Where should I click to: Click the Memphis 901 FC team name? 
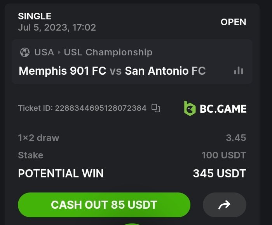[62, 71]
